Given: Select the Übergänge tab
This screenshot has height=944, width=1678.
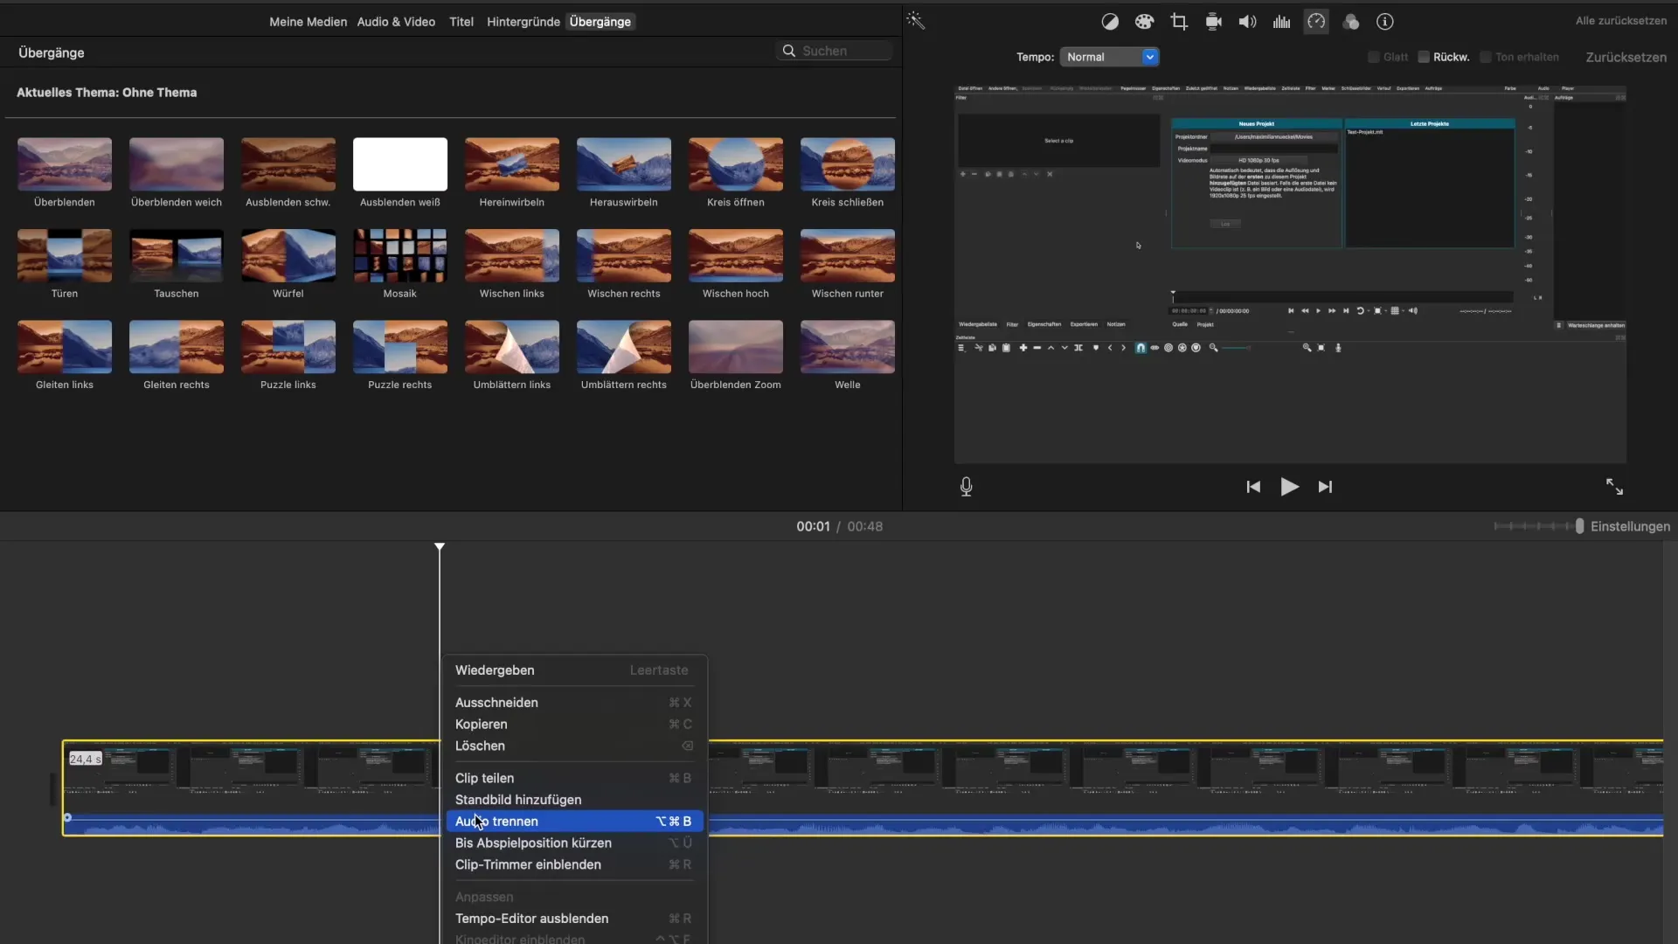Looking at the screenshot, I should click(600, 22).
